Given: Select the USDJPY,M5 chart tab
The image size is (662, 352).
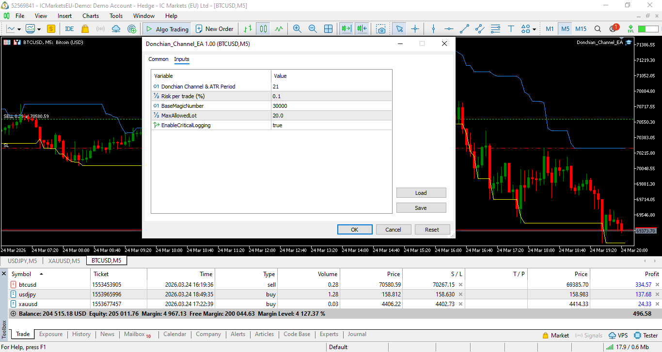Looking at the screenshot, I should (22, 261).
